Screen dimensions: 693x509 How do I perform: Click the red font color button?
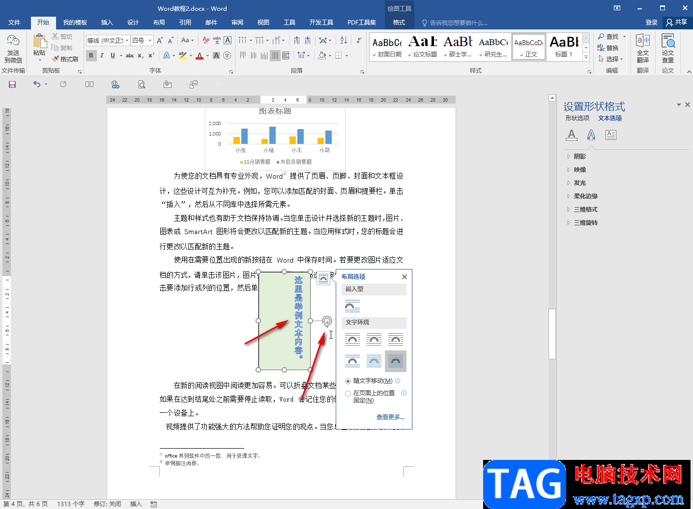coord(200,55)
